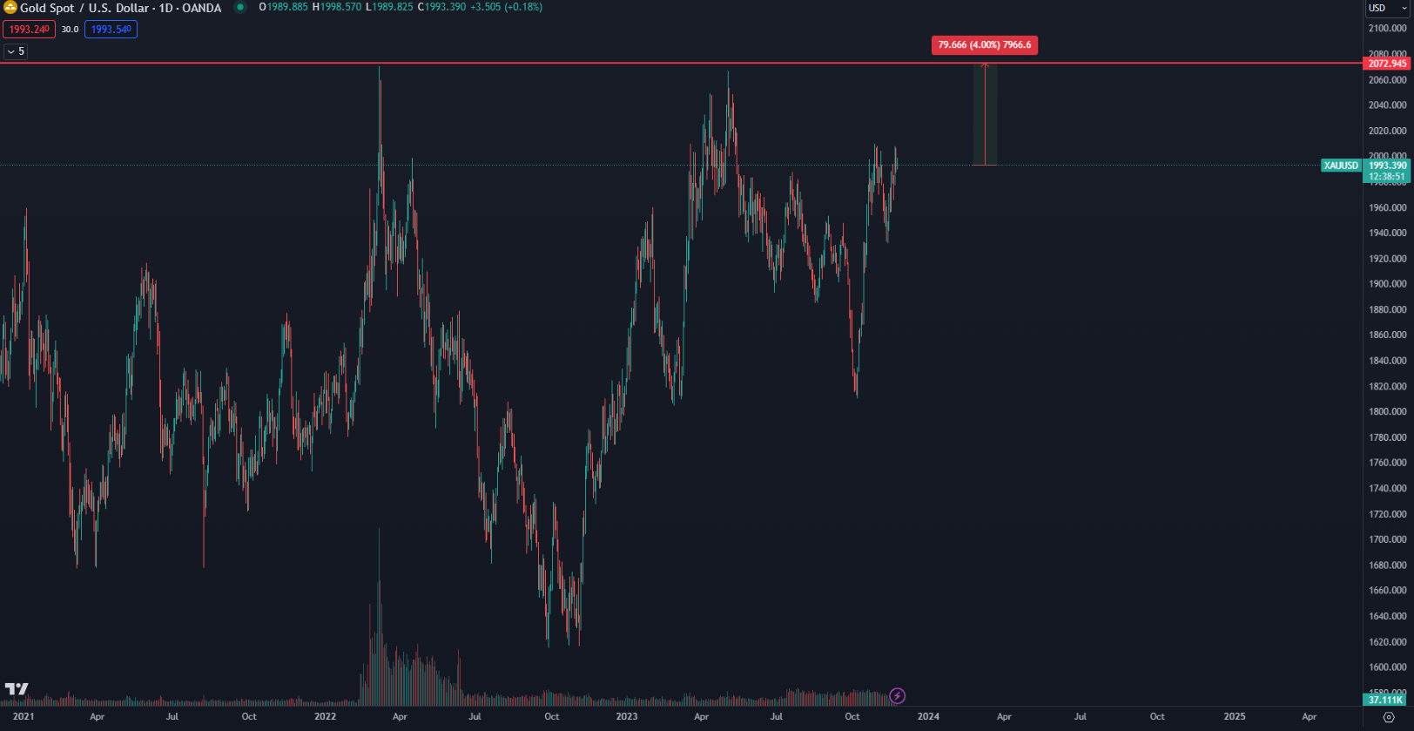This screenshot has height=731, width=1414.
Task: Click the gold bar symbol logo
Action: pyautogui.click(x=10, y=8)
